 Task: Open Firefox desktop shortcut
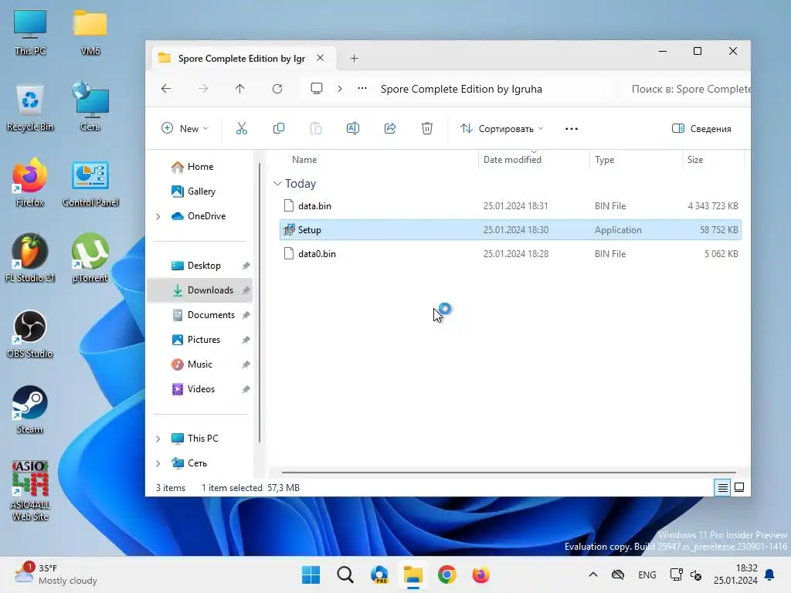(30, 182)
